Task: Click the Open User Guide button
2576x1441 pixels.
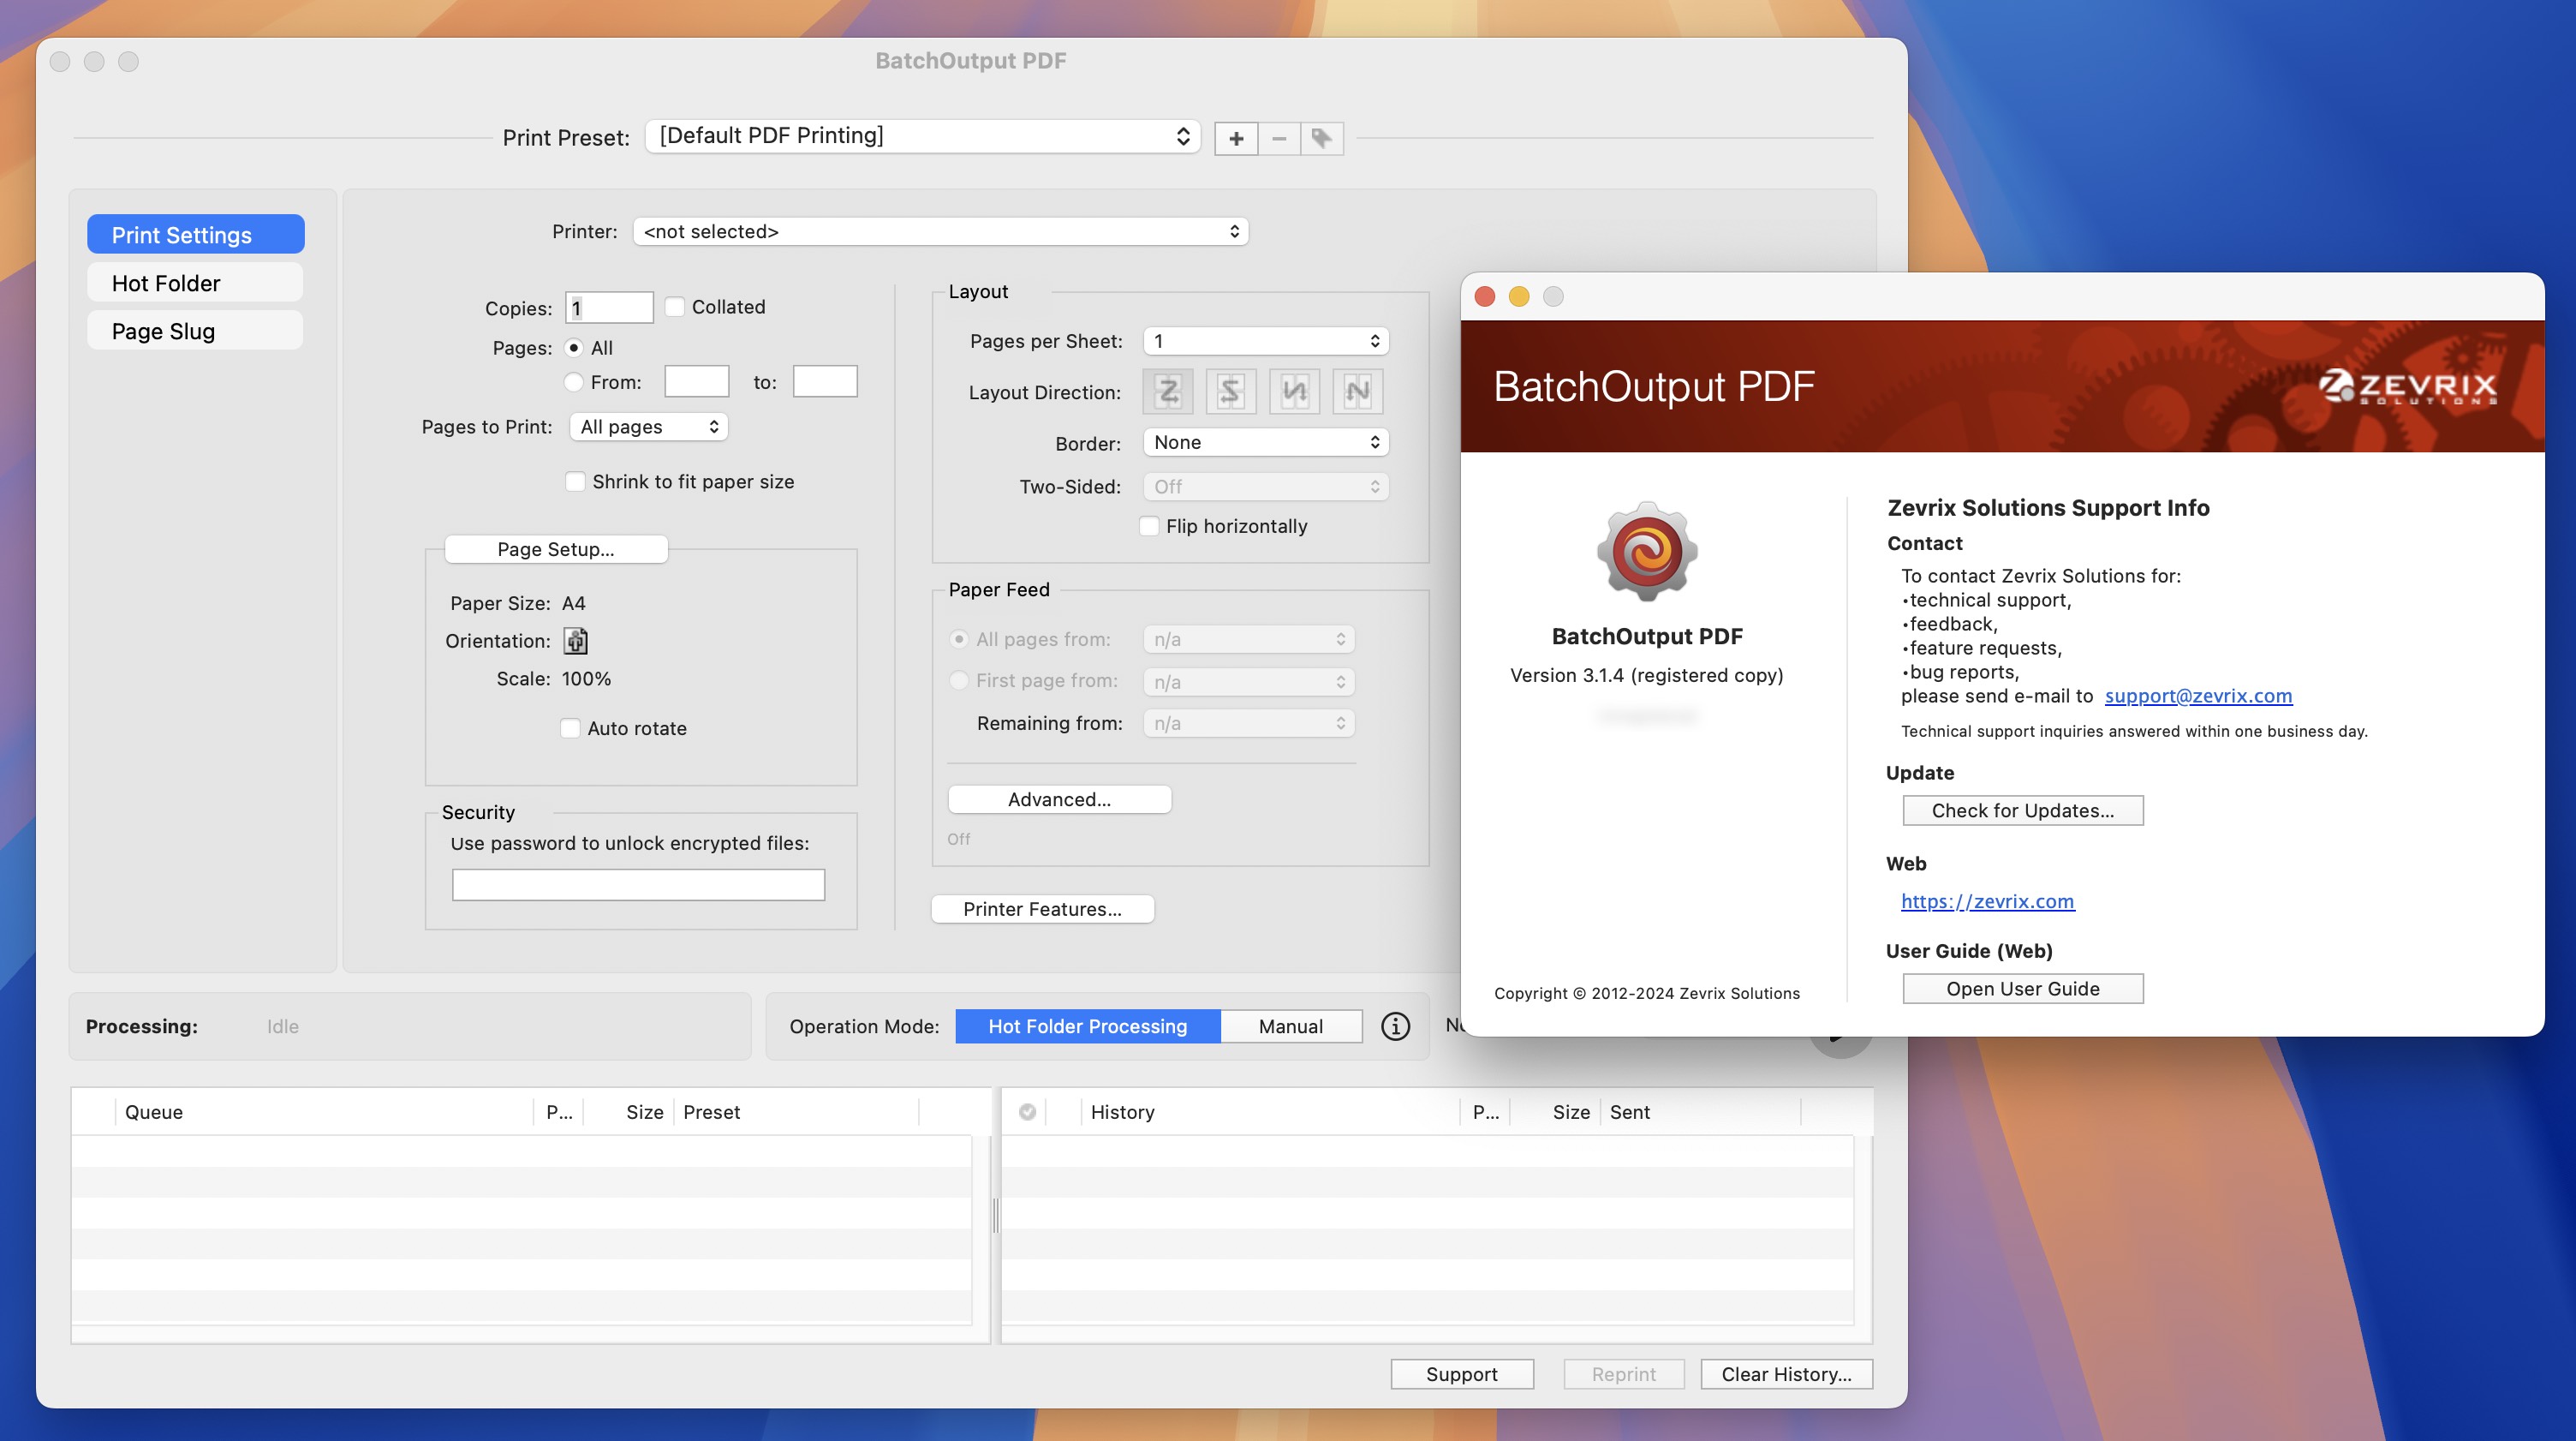Action: coord(2022,986)
